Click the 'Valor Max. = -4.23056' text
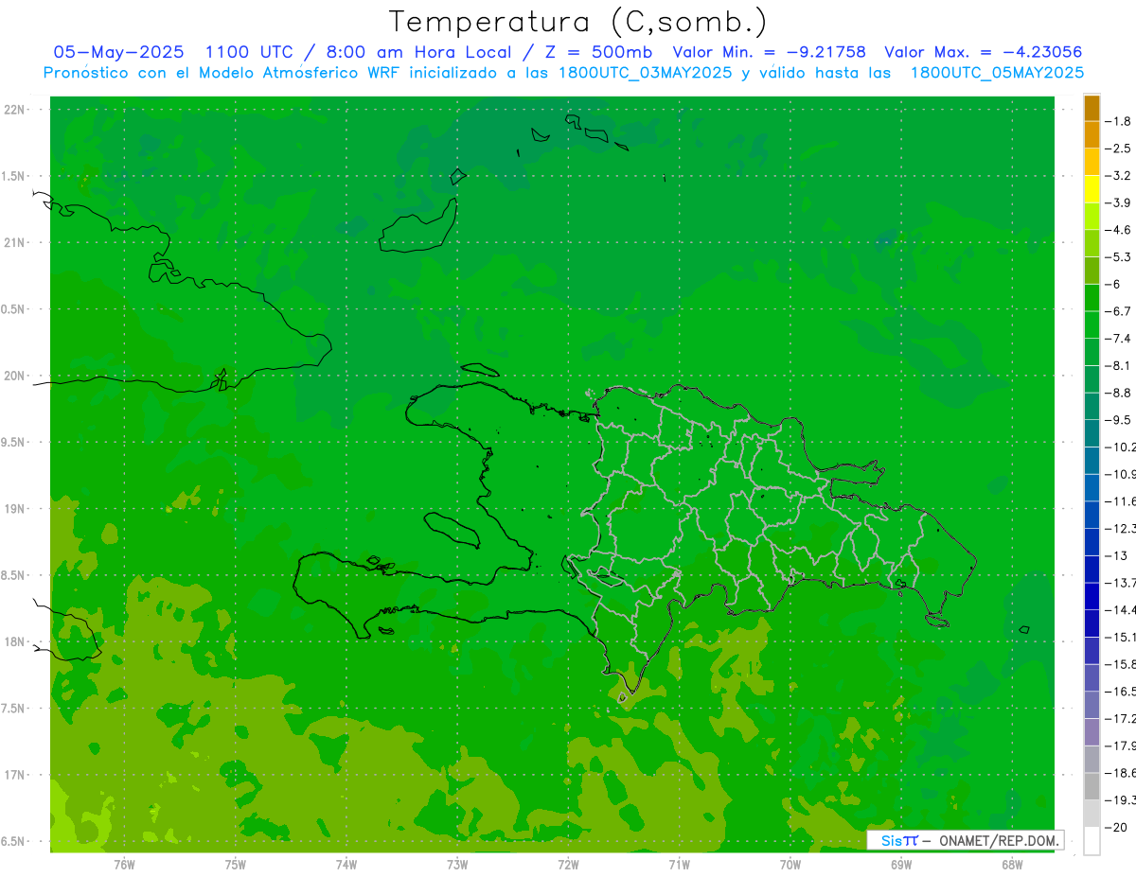 (984, 52)
